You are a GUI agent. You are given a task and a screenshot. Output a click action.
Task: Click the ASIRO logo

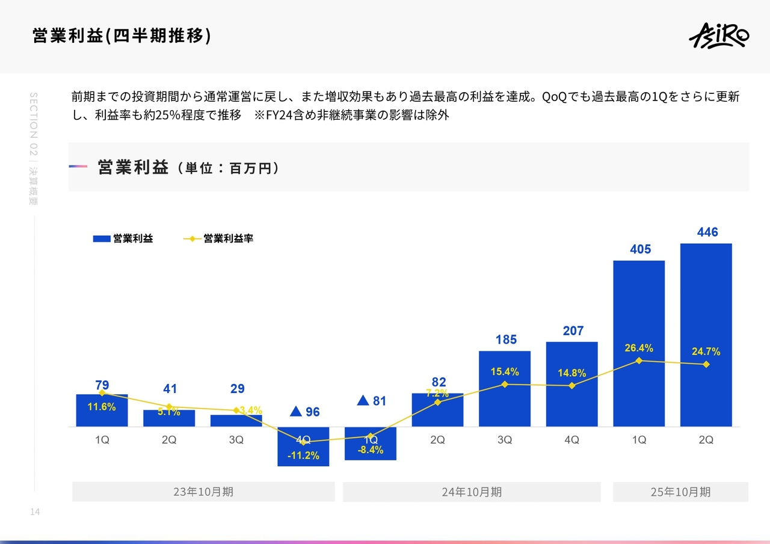[719, 37]
